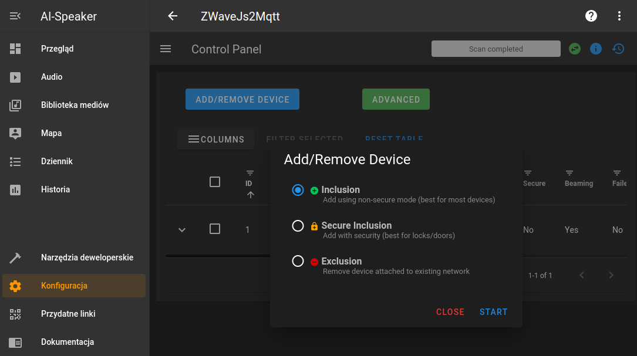Viewport: 637px width, 356px height.
Task: Click the COLUMNS button
Action: 215,139
